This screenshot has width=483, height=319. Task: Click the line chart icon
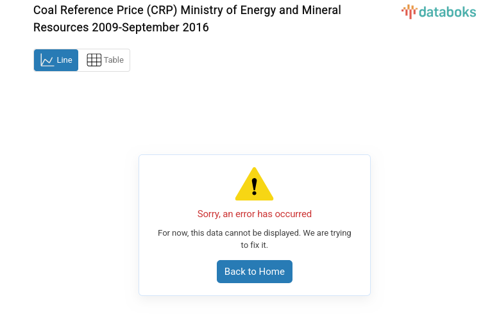(47, 60)
